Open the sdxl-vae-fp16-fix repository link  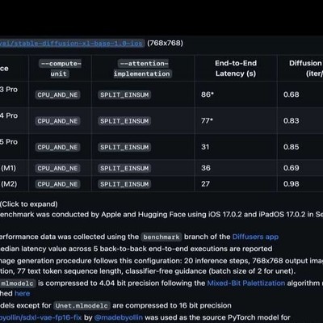pos(40,317)
